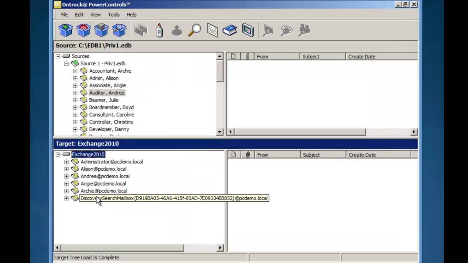The height and width of the screenshot is (263, 468).
Task: Open the File menu
Action: [64, 15]
